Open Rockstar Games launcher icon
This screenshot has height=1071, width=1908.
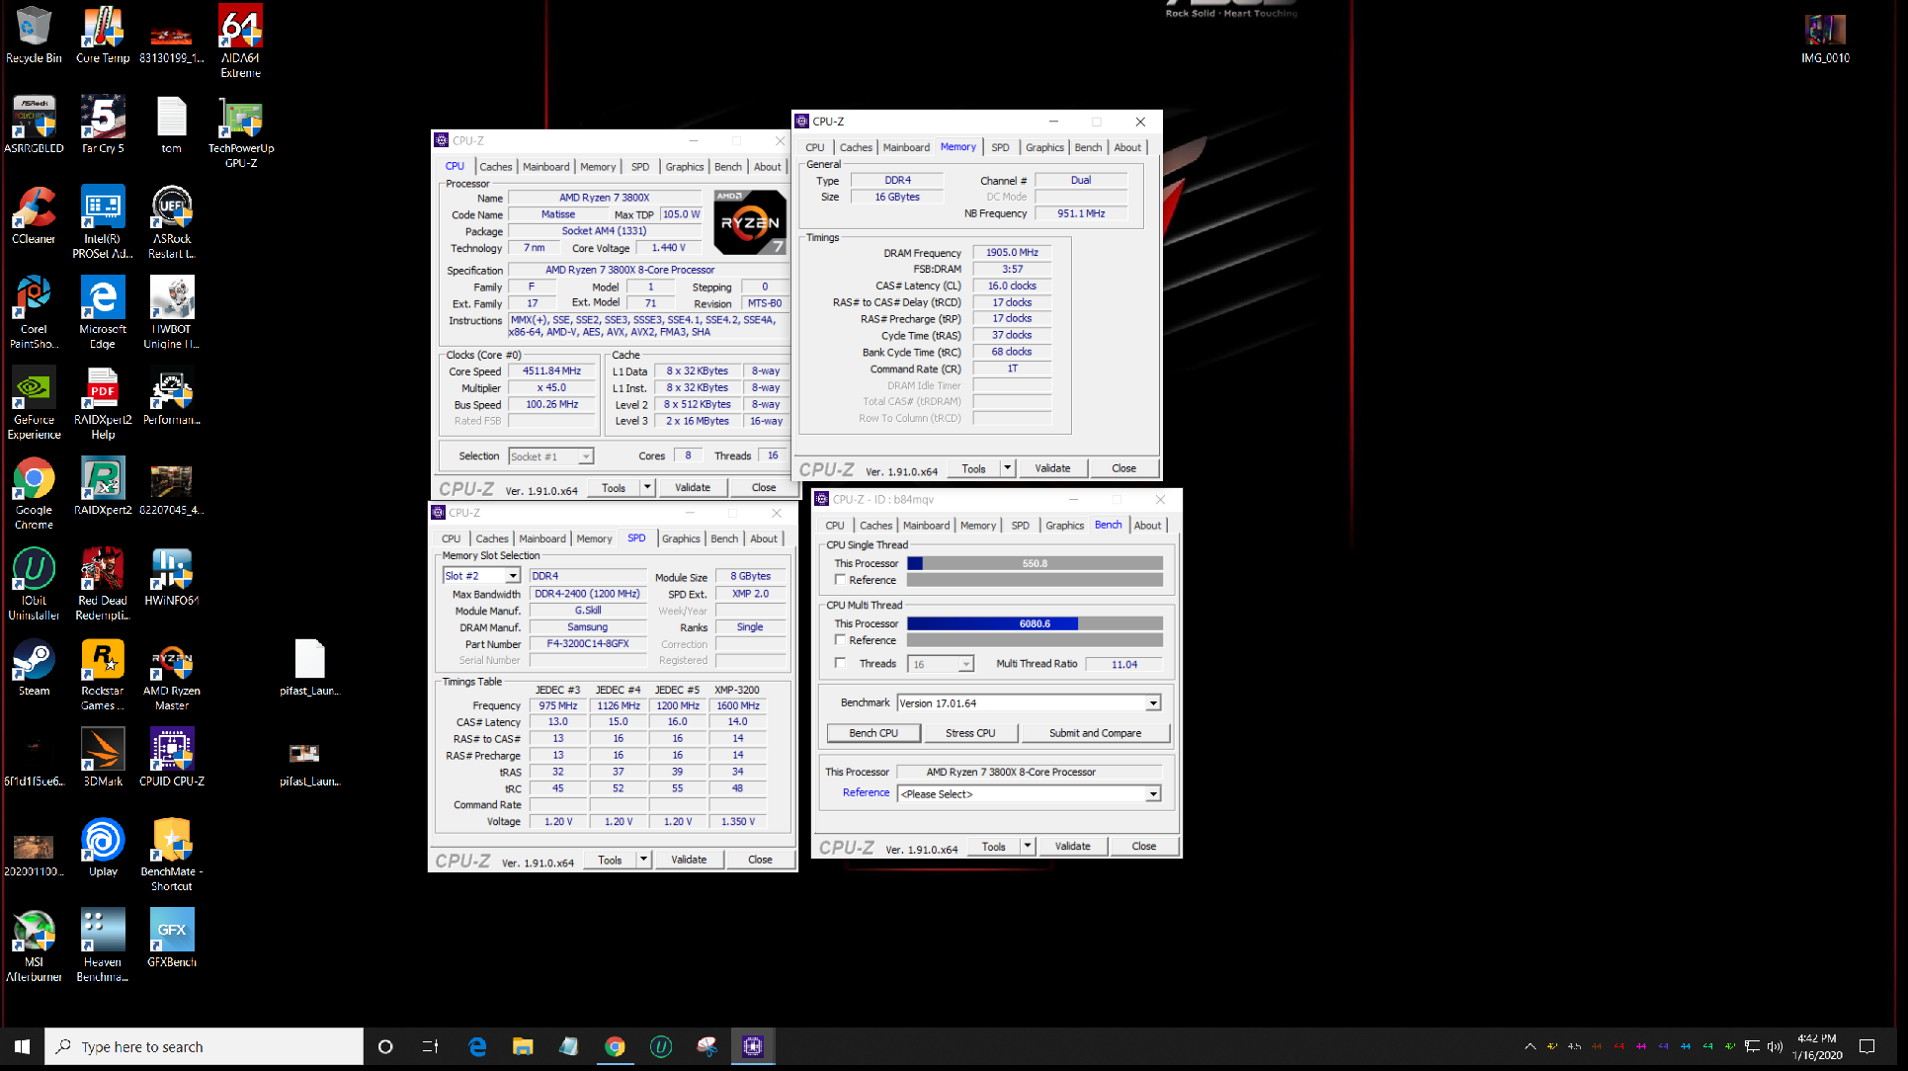[103, 674]
